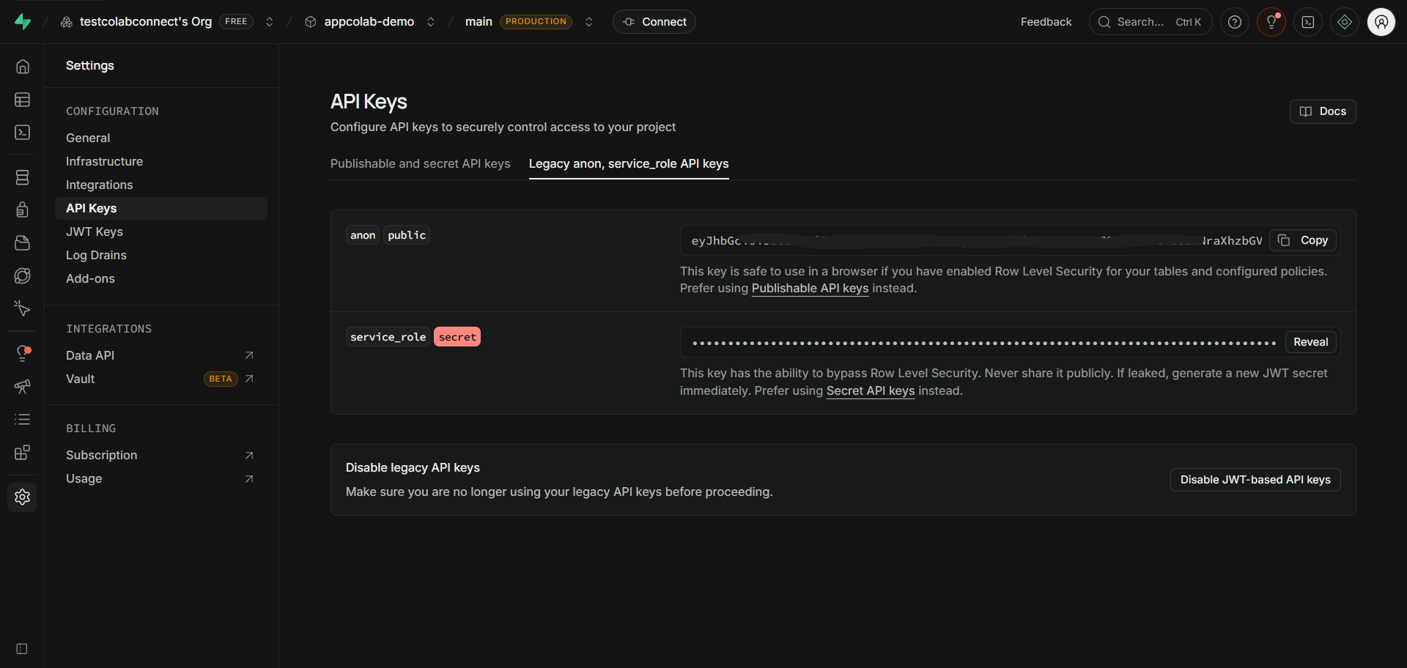Open the Docs button
The width and height of the screenshot is (1407, 668).
tap(1323, 111)
